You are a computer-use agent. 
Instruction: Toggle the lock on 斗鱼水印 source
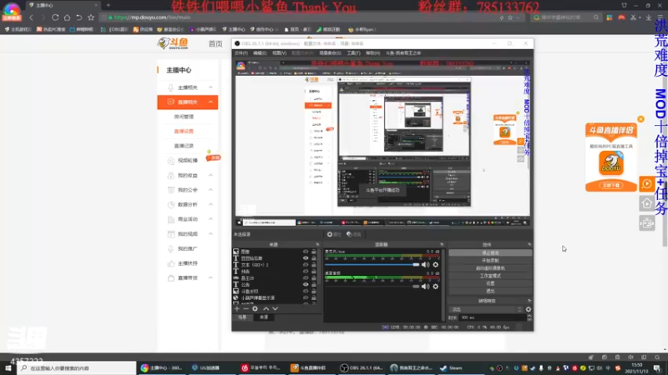[x=314, y=291]
